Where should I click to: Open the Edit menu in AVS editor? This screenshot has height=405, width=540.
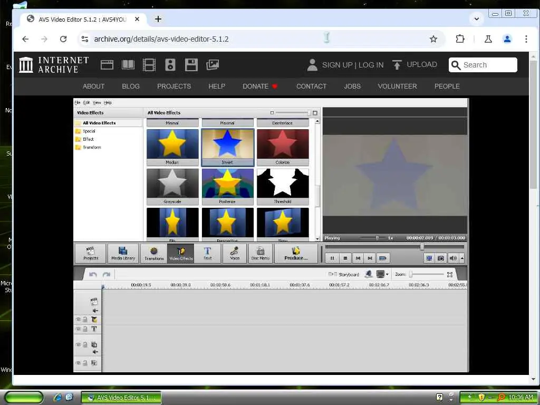tap(86, 102)
